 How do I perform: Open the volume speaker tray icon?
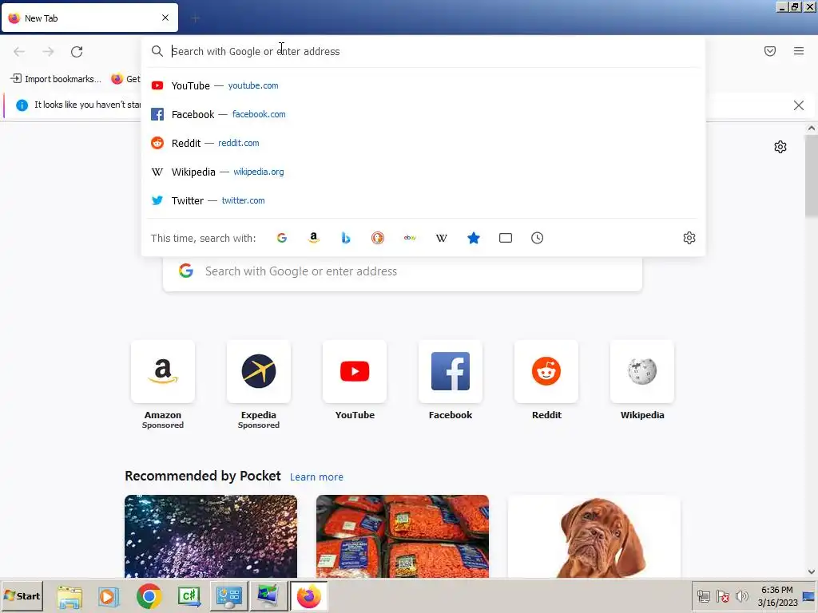pos(741,596)
